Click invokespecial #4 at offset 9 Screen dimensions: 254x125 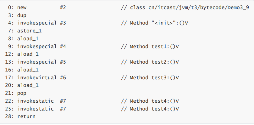[x=41, y=46]
